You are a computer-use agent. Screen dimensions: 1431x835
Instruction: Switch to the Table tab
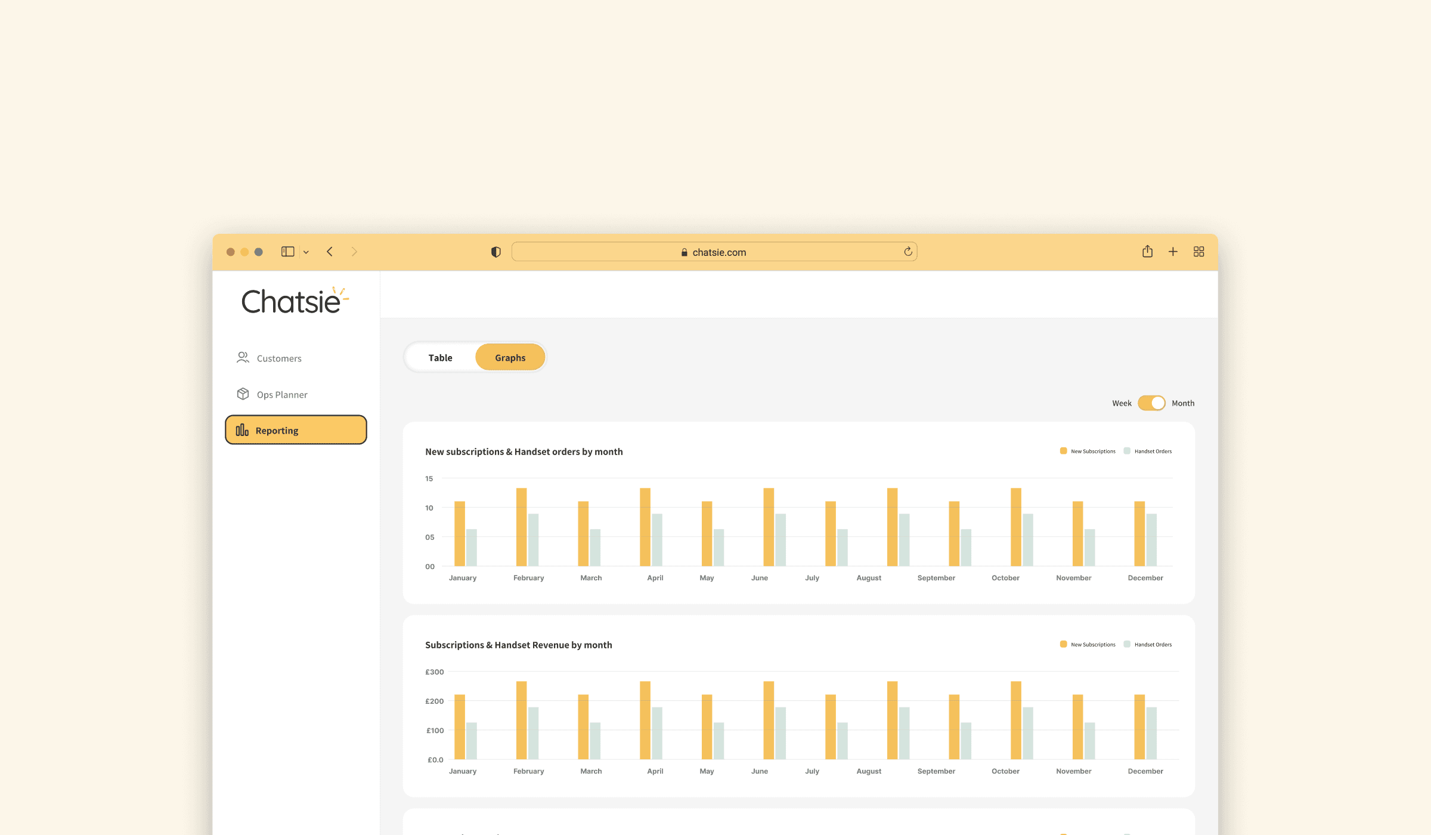[440, 357]
